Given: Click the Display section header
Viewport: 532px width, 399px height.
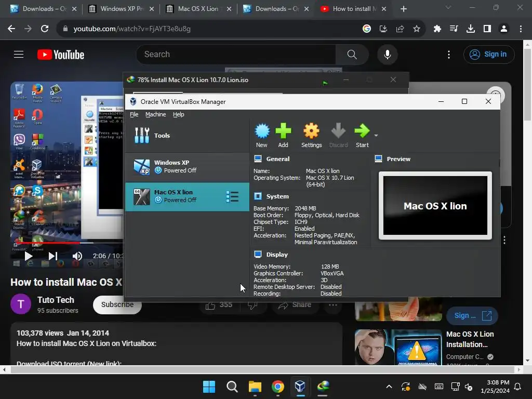Looking at the screenshot, I should (x=277, y=255).
